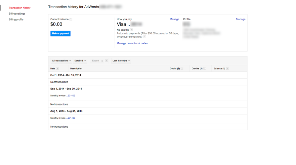
Task: Open help icon after automatic payments description
Action: [x=145, y=37]
